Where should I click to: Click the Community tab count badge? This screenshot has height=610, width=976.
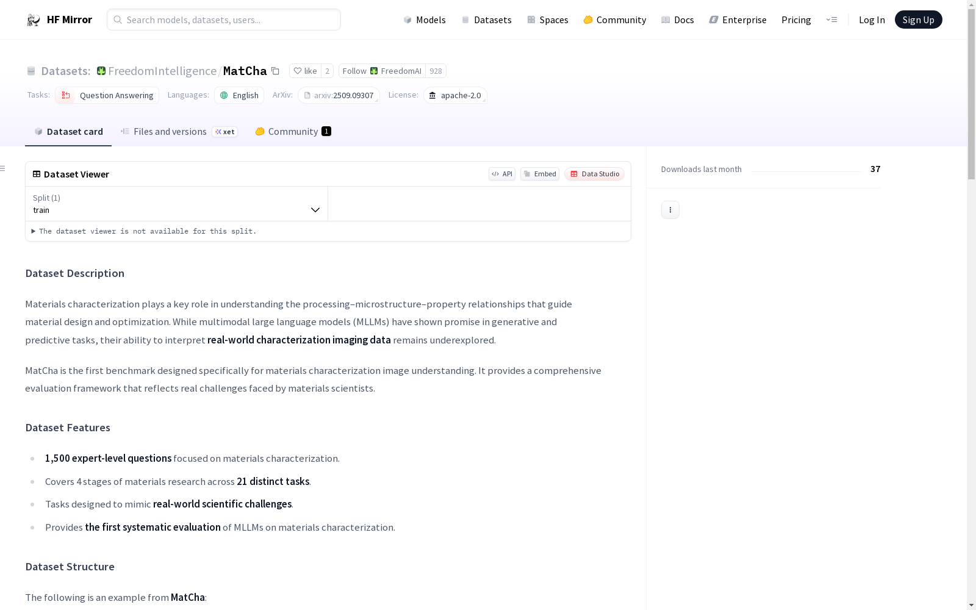point(326,131)
